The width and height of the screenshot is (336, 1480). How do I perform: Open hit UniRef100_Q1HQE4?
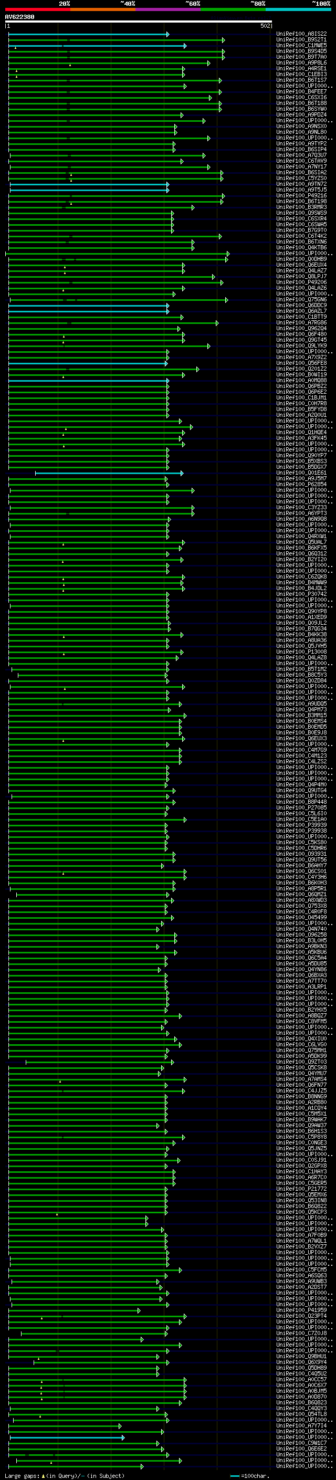click(301, 432)
